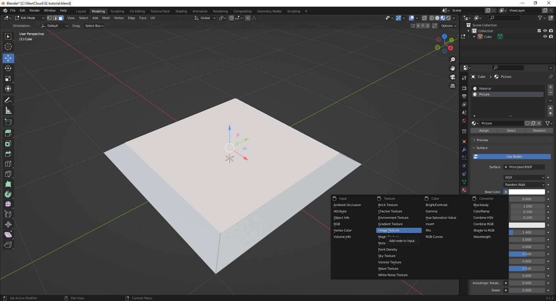Open the Render properties tab

click(464, 88)
